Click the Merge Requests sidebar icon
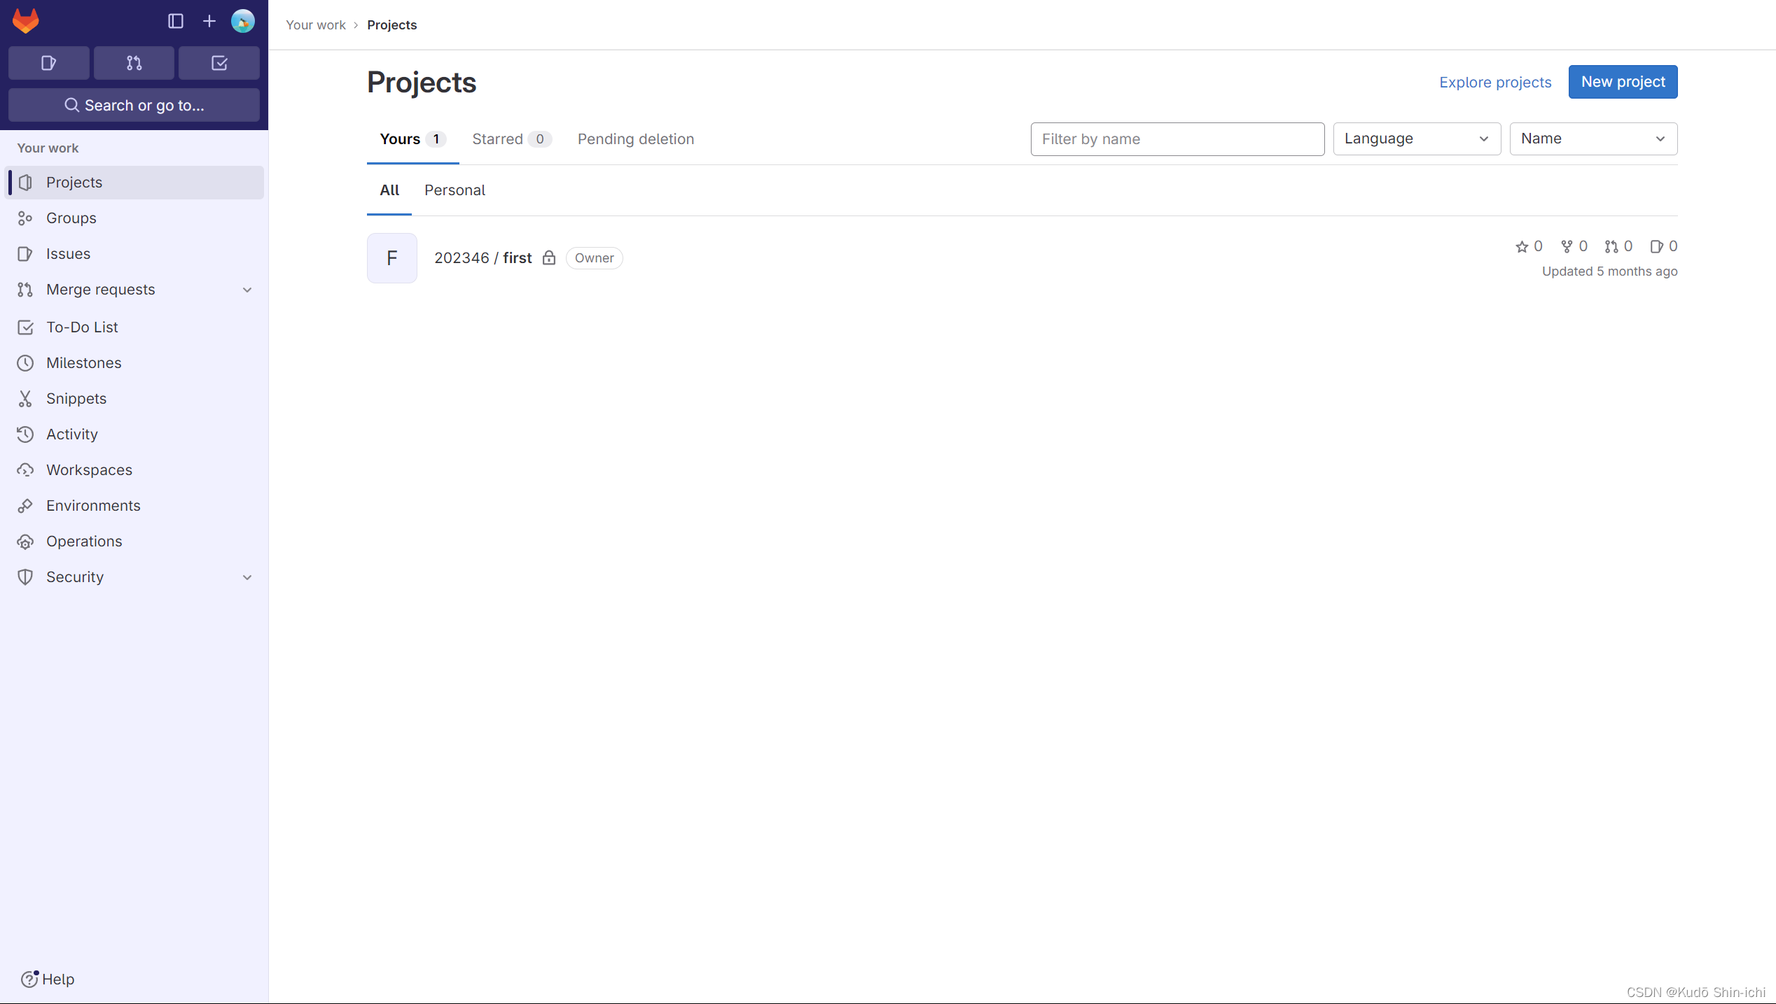 tap(133, 62)
